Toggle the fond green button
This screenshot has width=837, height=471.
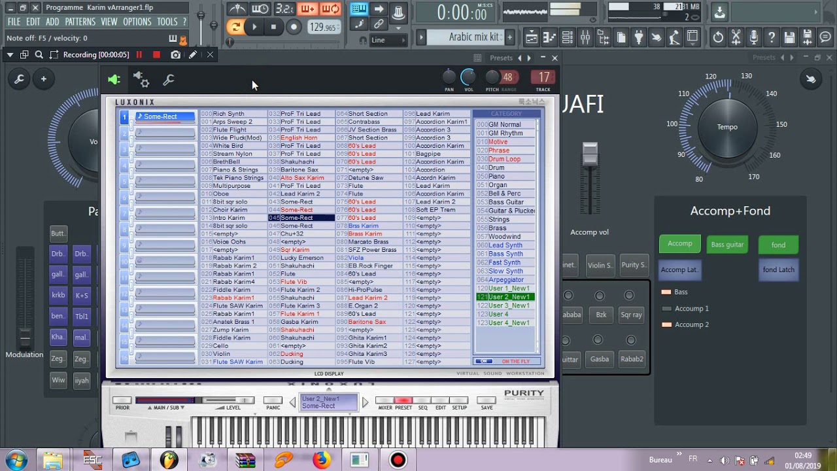point(778,245)
